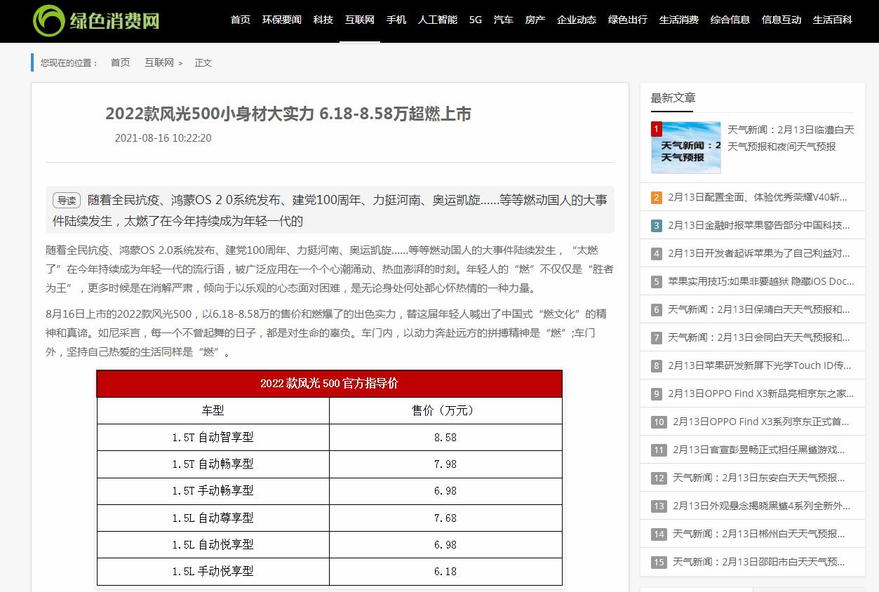Open article 2月13日东安白天天气预报
The image size is (879, 592).
point(759,478)
